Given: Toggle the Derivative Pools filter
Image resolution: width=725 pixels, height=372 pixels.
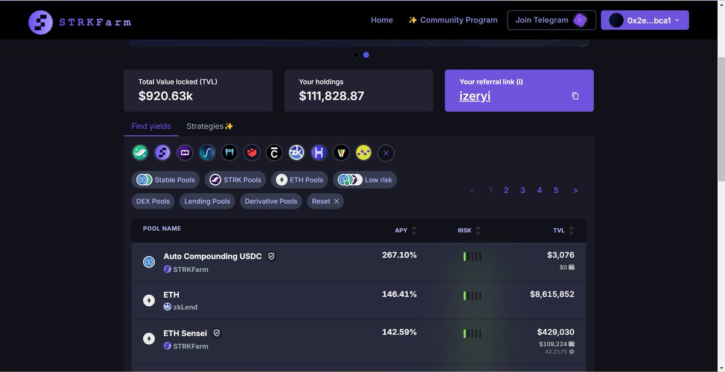Looking at the screenshot, I should pyautogui.click(x=271, y=201).
